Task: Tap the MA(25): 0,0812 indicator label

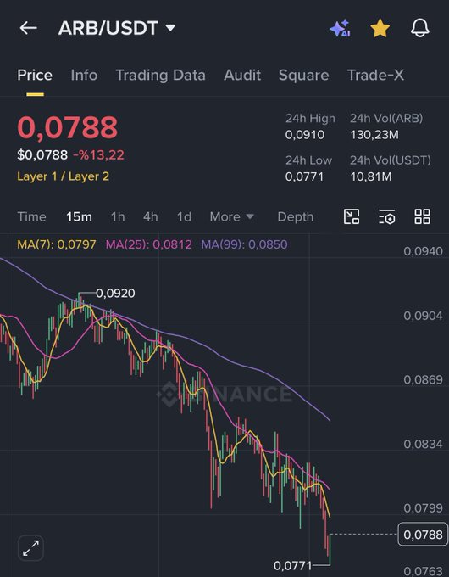Action: click(x=149, y=244)
